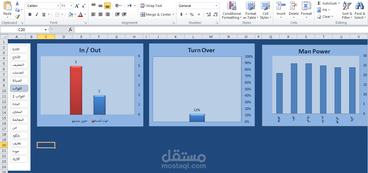The height and width of the screenshot is (173, 368).
Task: Click AutoSum sigma button
Action: pyautogui.click(x=326, y=3)
